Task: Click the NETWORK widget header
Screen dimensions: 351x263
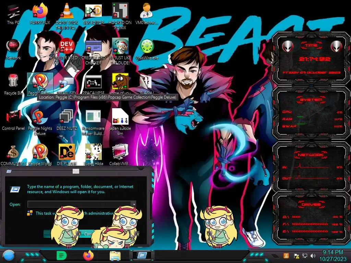Action: click(311, 154)
